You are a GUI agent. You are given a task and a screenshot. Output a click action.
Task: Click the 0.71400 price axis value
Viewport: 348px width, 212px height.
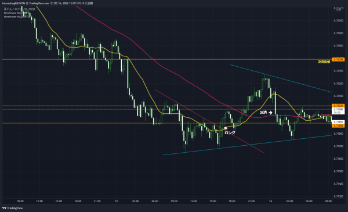point(339,184)
